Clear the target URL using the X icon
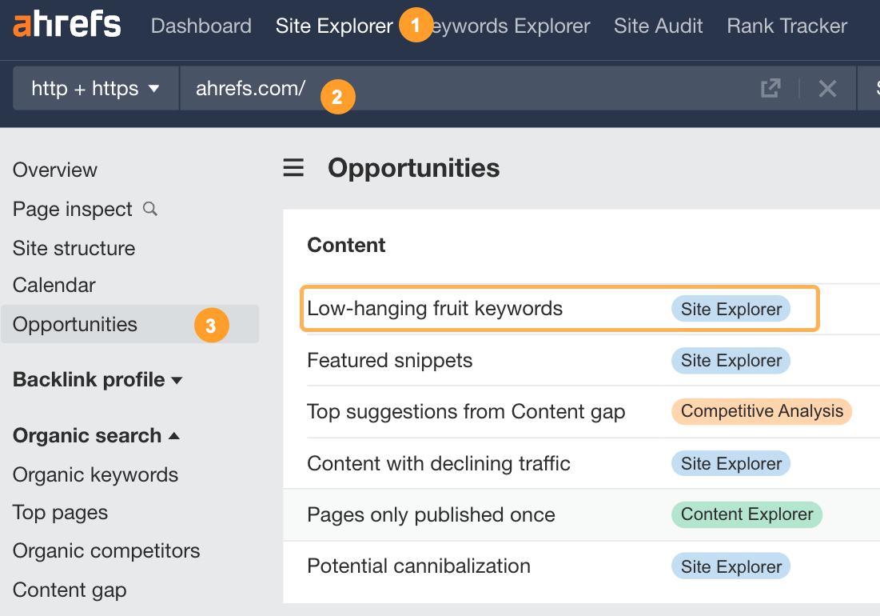The width and height of the screenshot is (880, 616). 827,88
